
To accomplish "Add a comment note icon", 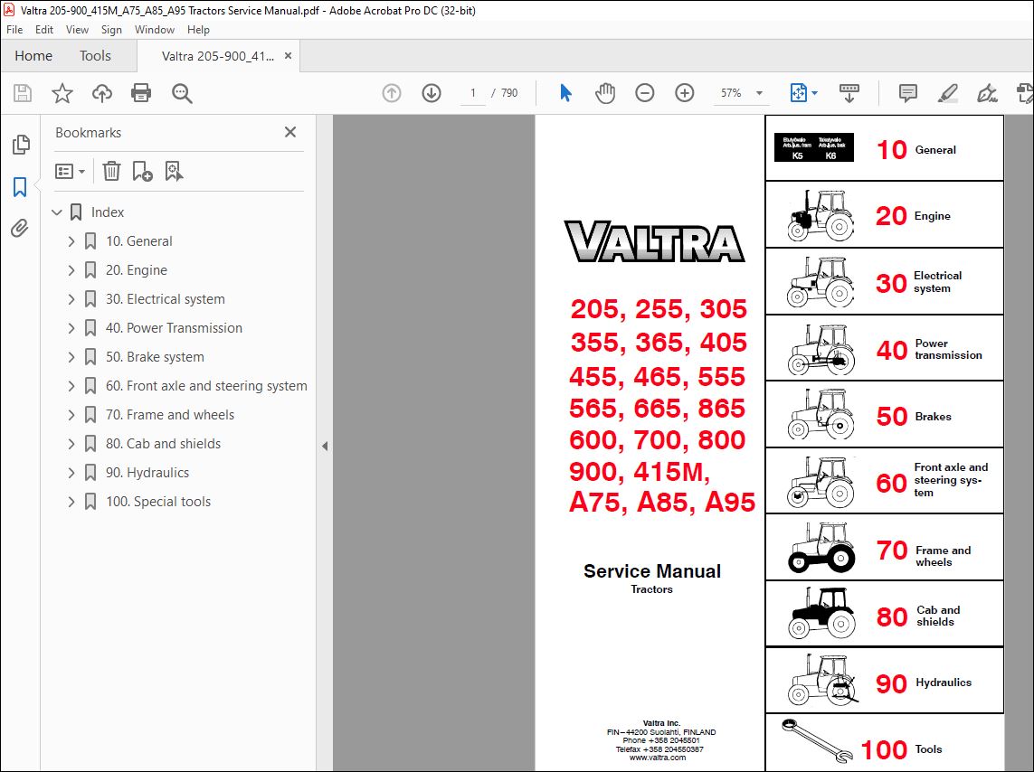I will pyautogui.click(x=908, y=93).
